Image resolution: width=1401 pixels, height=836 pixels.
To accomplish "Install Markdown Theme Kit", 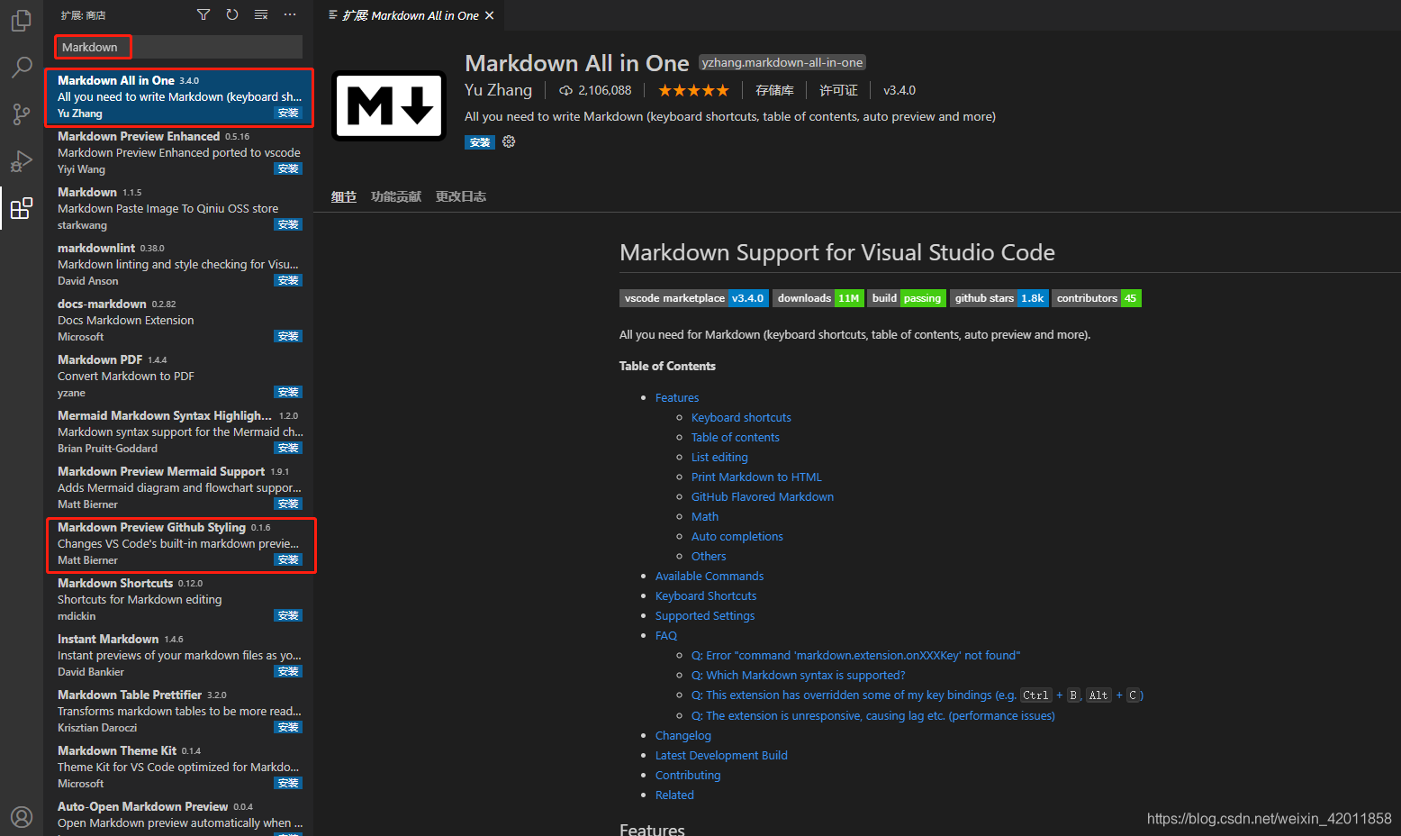I will coord(288,783).
